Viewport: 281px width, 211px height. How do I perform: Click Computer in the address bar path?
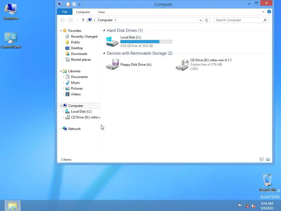coord(105,20)
